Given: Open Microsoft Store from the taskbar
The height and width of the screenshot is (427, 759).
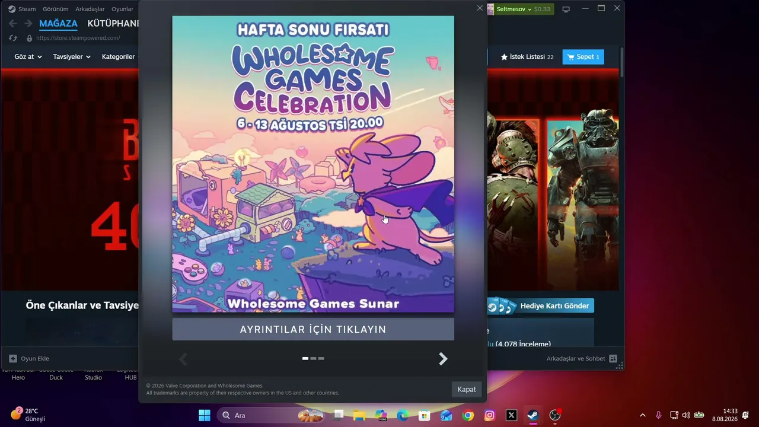Looking at the screenshot, I should [x=424, y=415].
